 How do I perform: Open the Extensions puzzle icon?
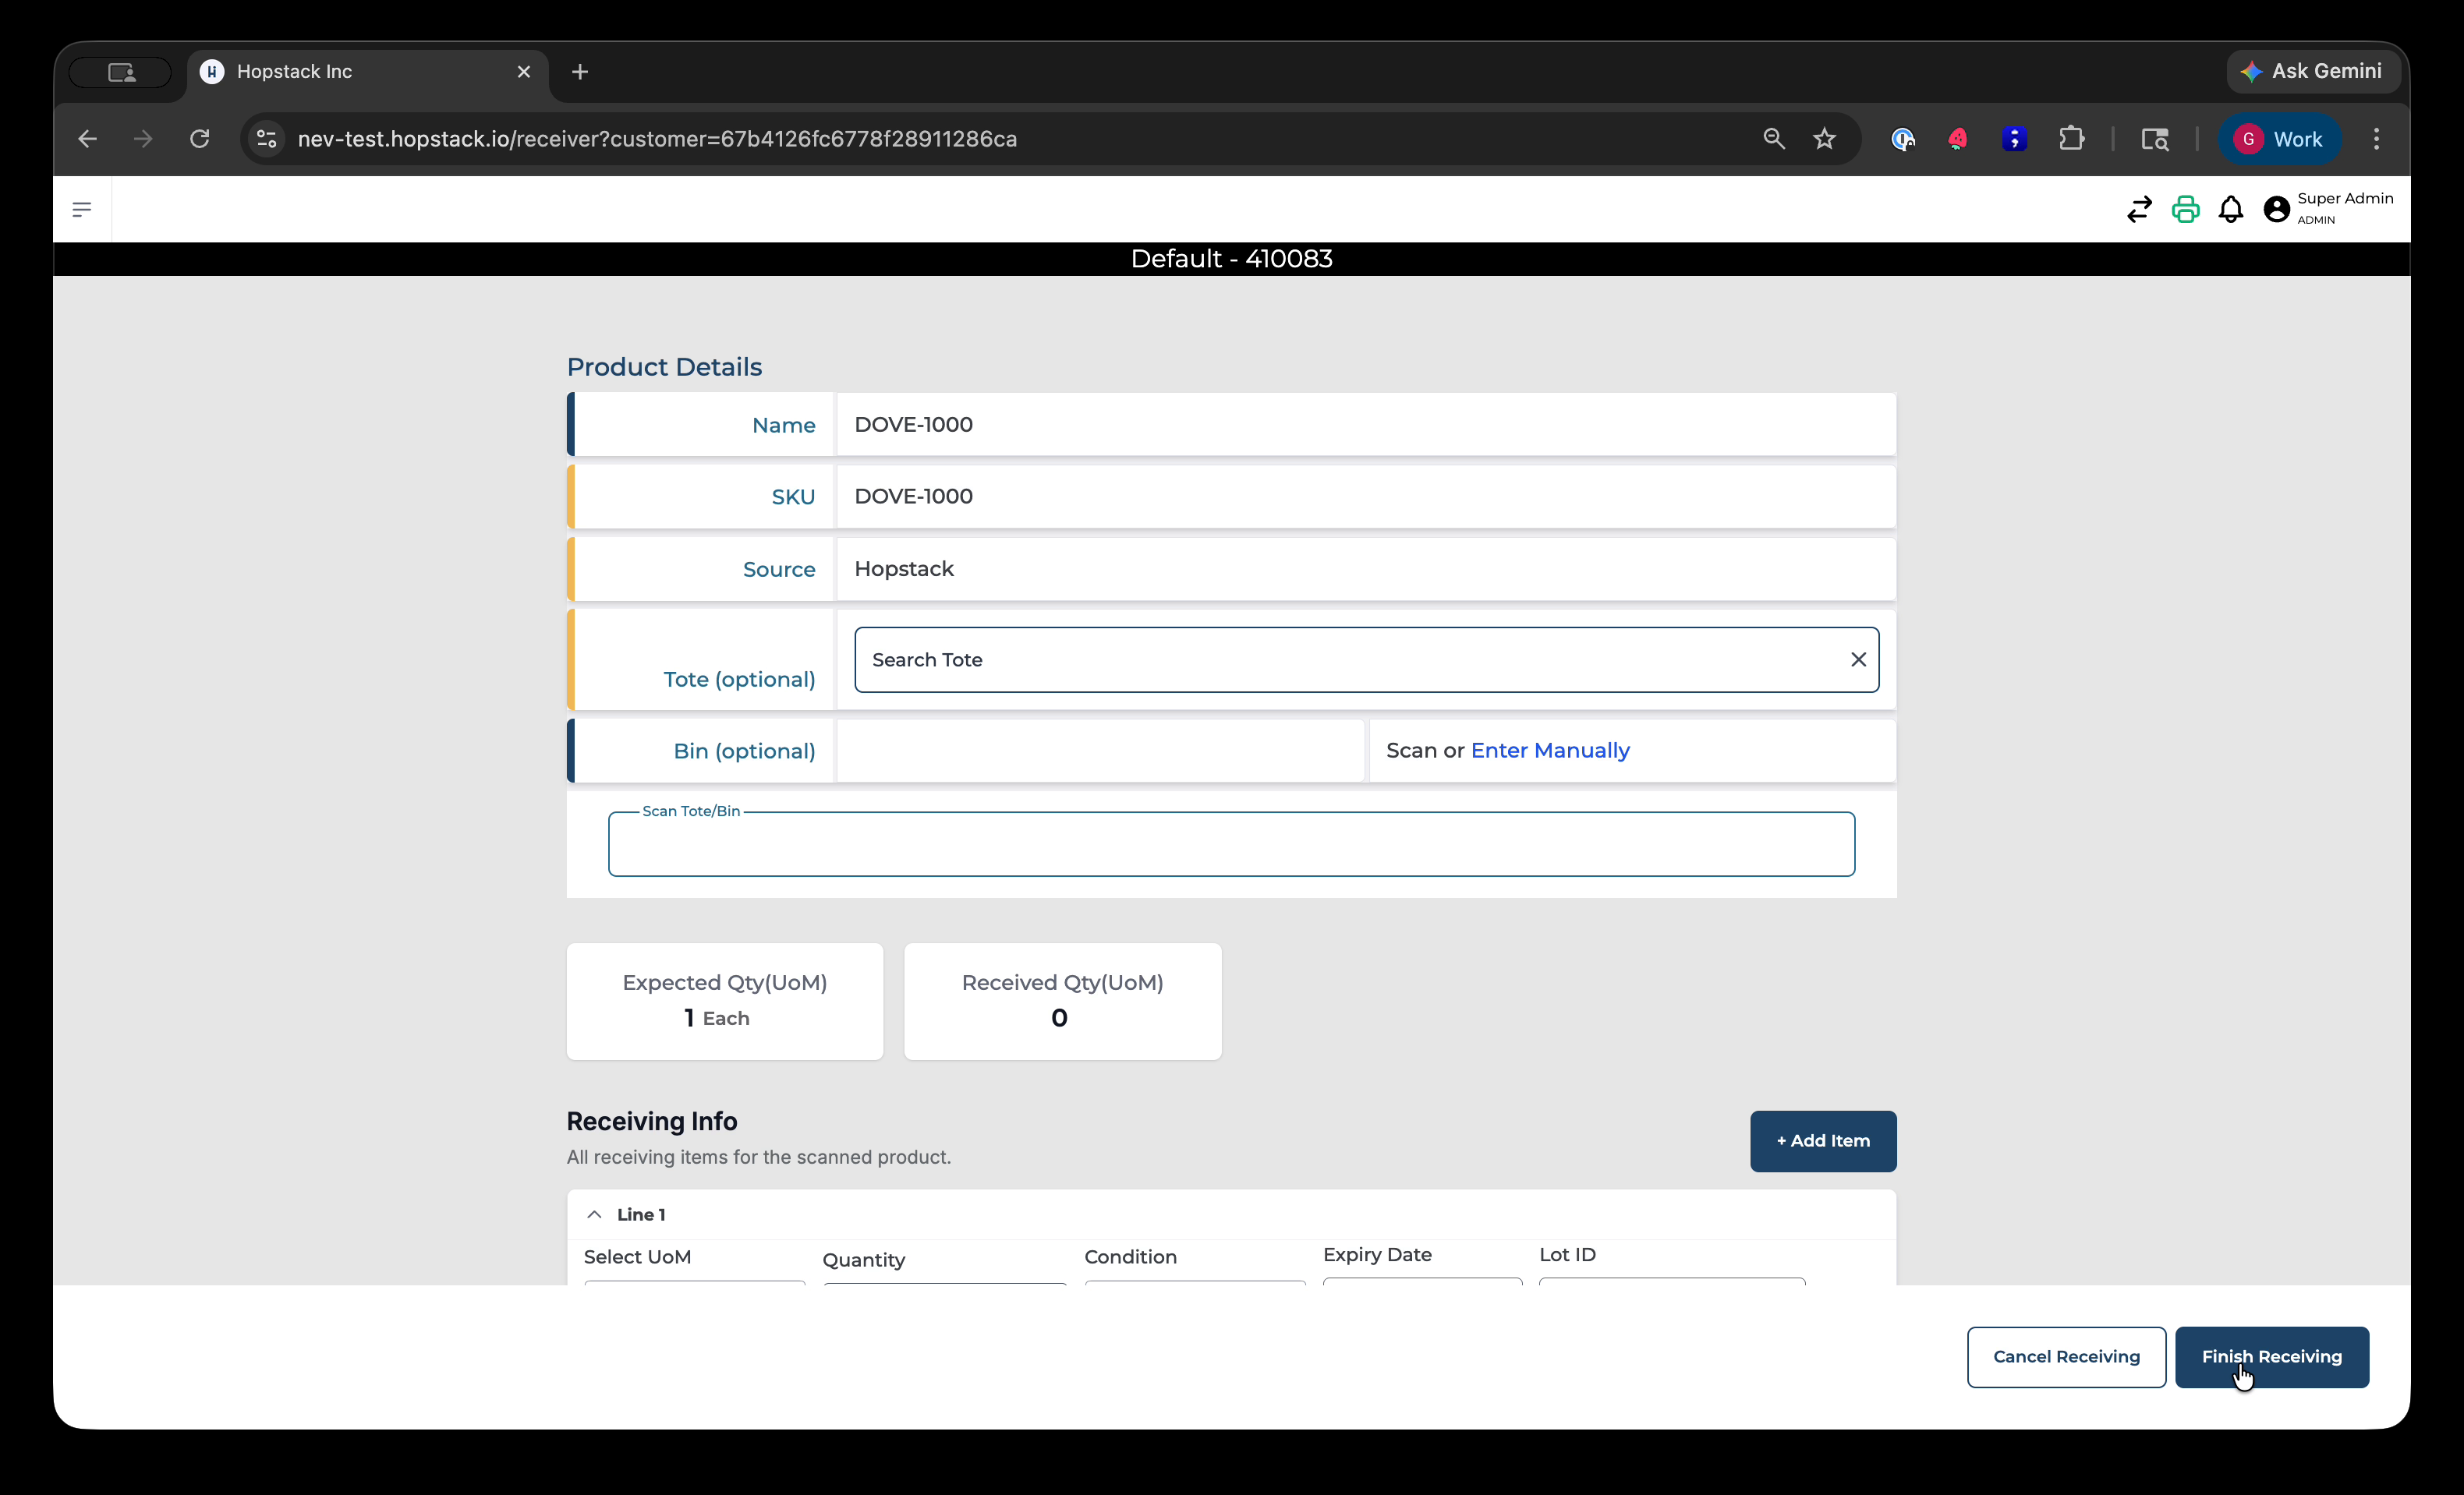(x=2072, y=139)
